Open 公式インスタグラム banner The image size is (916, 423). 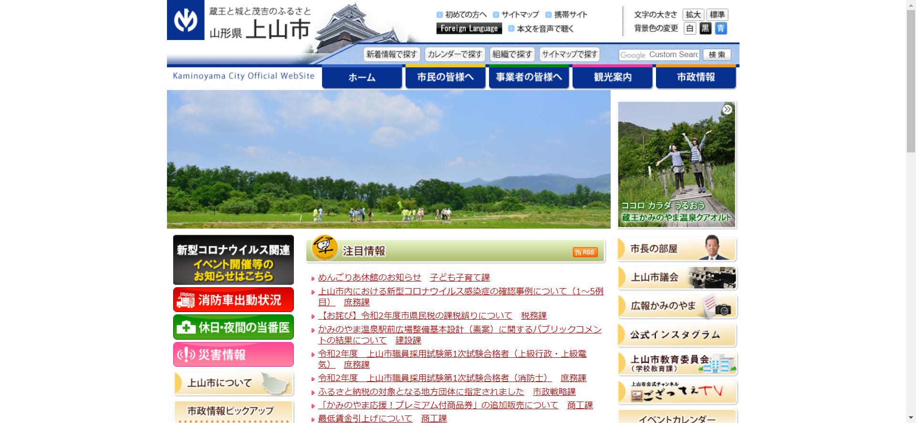pyautogui.click(x=677, y=335)
